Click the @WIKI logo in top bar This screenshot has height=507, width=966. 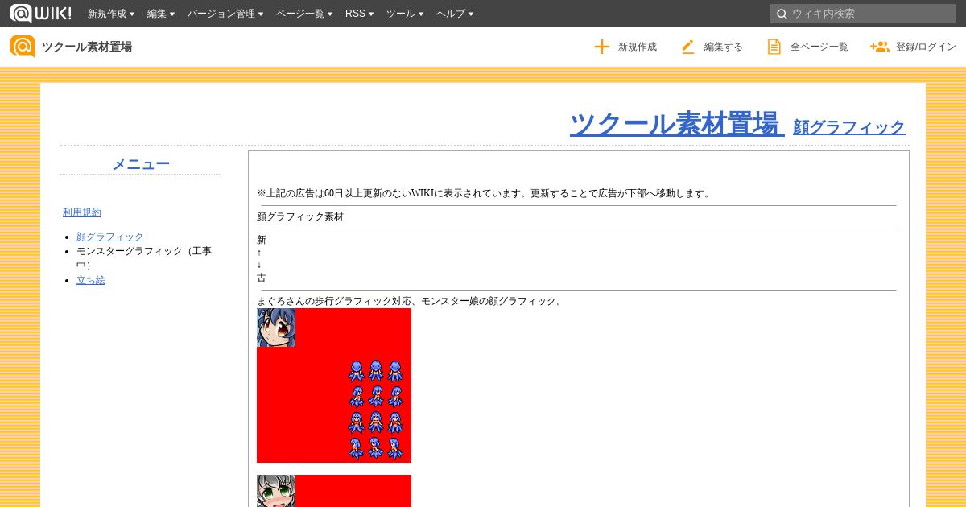tap(41, 14)
